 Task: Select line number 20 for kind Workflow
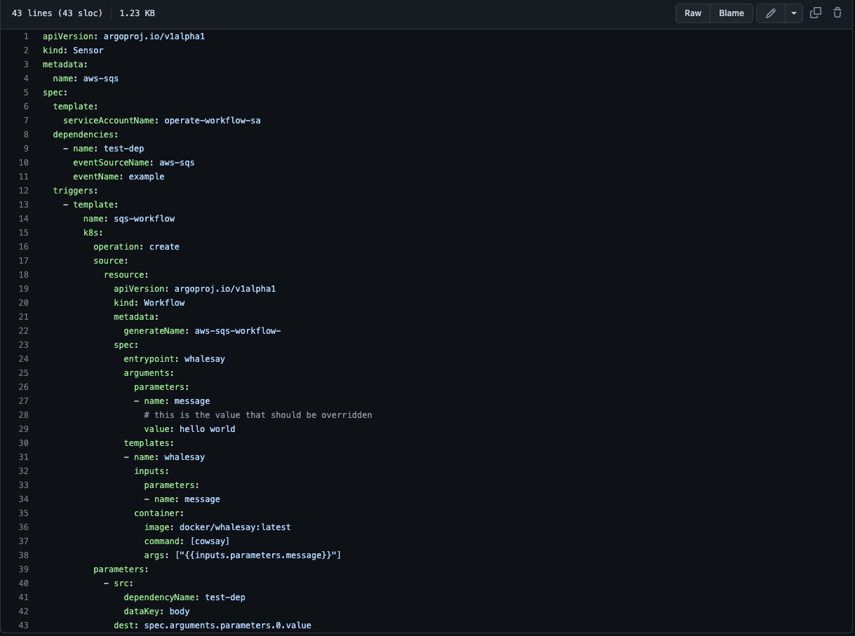(x=24, y=303)
